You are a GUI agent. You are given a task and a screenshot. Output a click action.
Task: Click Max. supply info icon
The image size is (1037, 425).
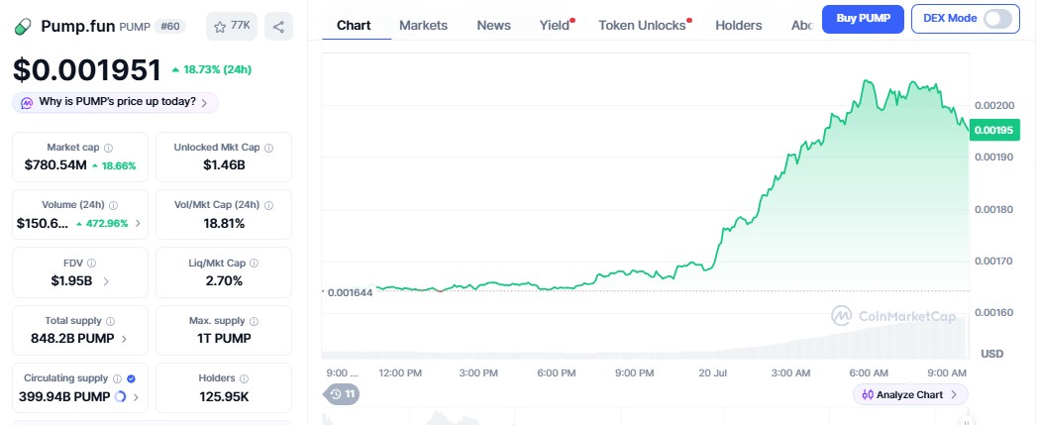tap(254, 321)
